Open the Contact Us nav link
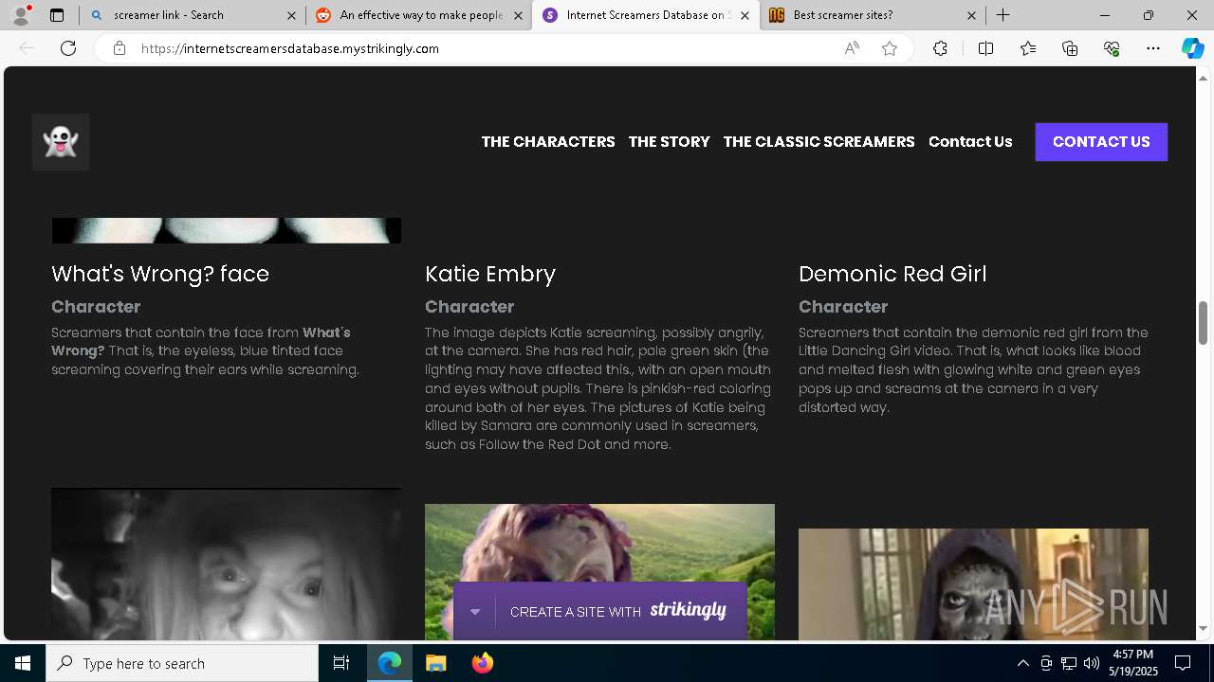 pos(970,142)
